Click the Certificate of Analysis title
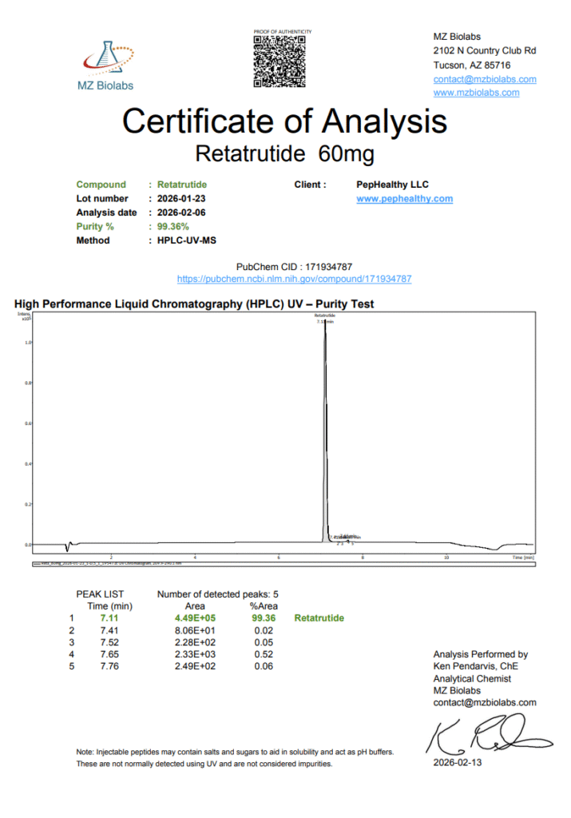The image size is (571, 818). 284,121
